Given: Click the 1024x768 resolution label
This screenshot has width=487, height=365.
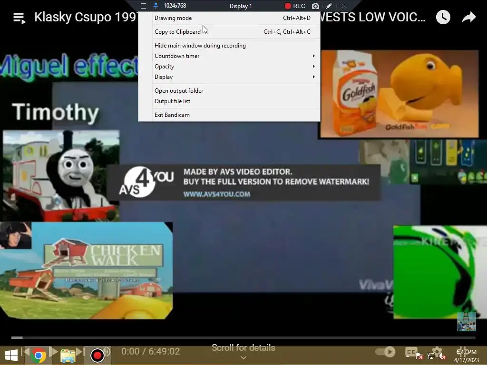Looking at the screenshot, I should tap(175, 6).
